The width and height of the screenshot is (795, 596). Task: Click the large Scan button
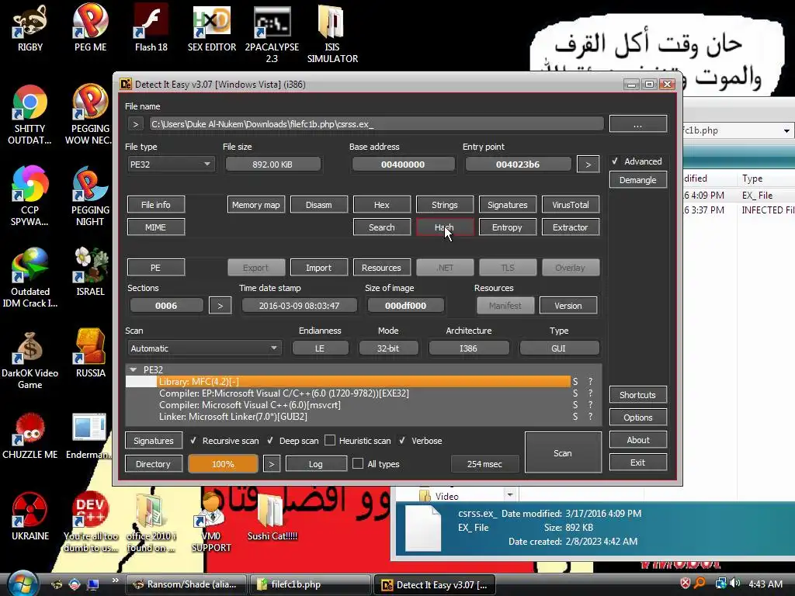pyautogui.click(x=563, y=452)
